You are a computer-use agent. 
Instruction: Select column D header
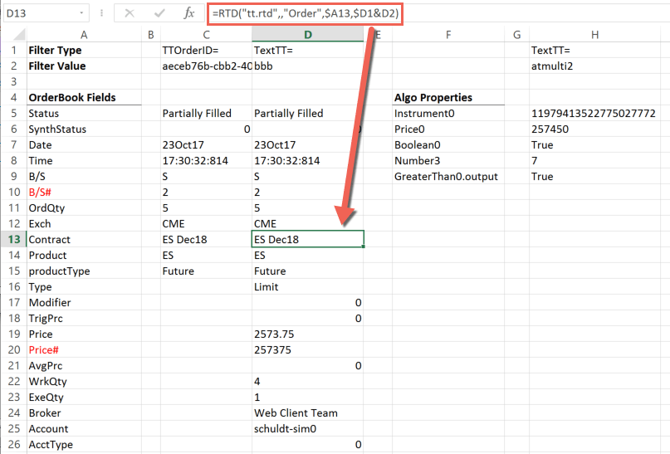308,35
